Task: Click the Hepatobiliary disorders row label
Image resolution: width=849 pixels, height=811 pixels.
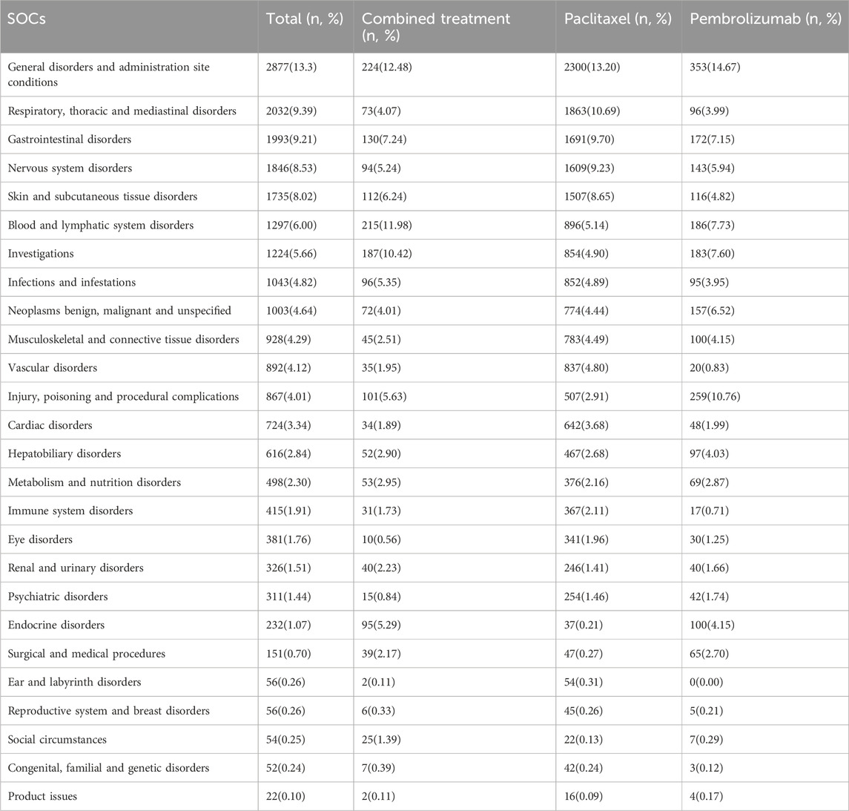Action: tap(65, 454)
